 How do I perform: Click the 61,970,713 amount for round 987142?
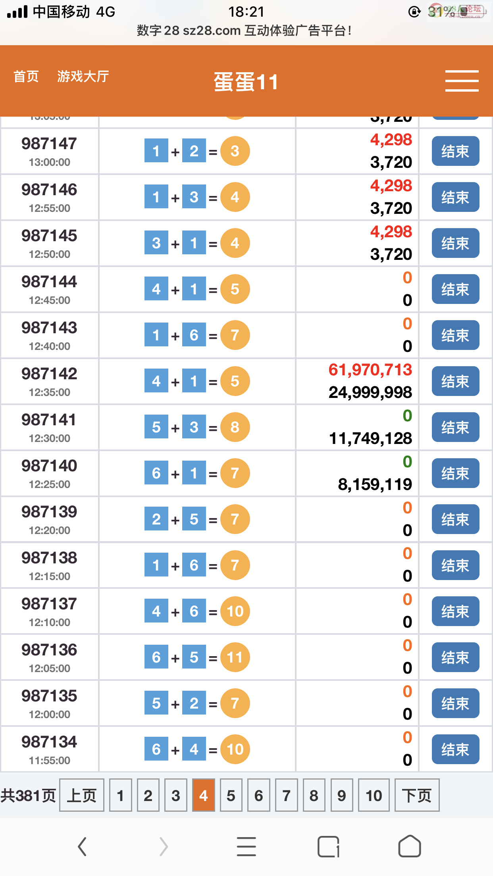coord(370,370)
